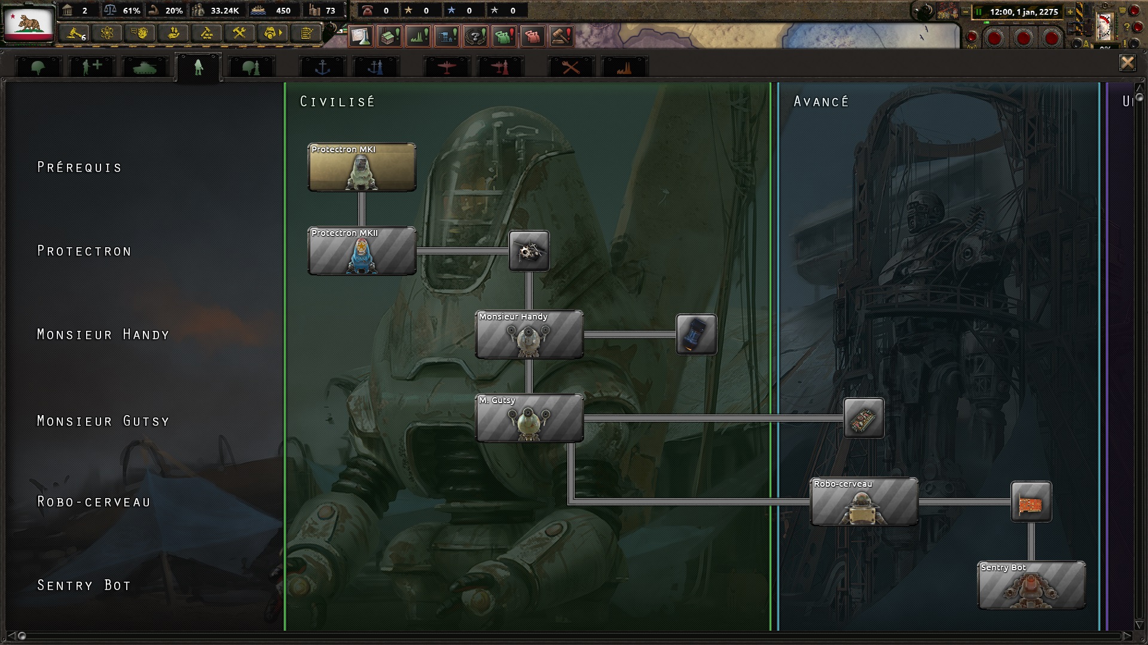Select the active robot research tab
Screen dimensions: 1148x645
click(199, 67)
